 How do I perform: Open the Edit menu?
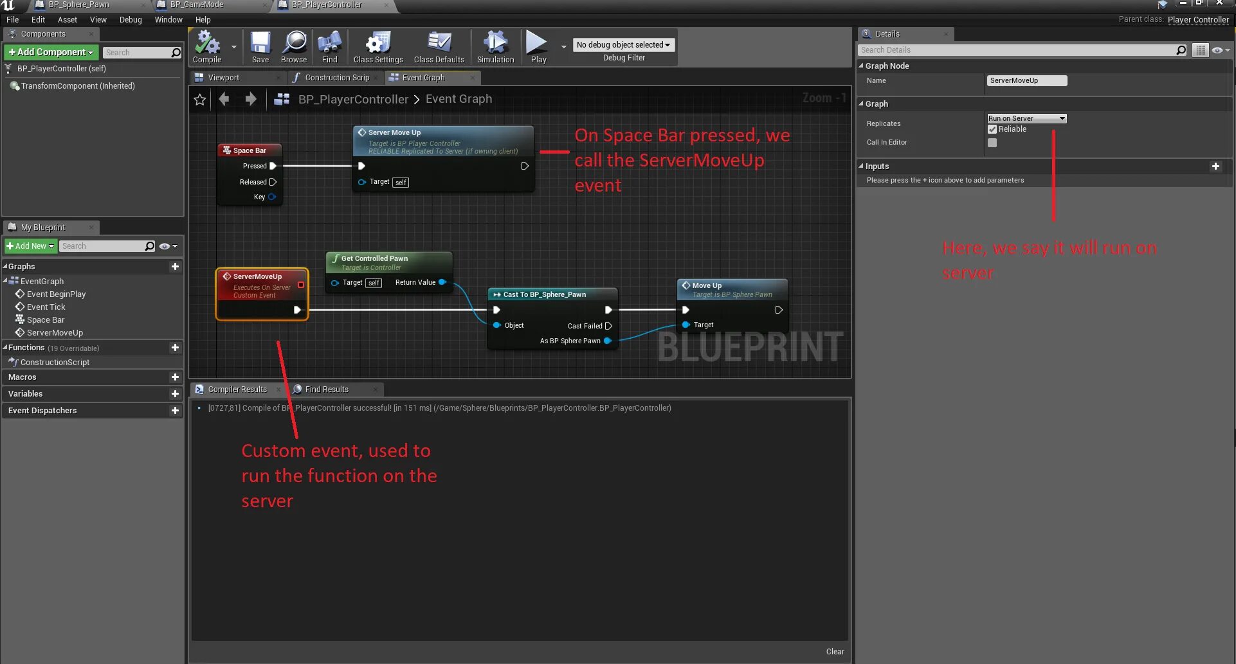38,20
